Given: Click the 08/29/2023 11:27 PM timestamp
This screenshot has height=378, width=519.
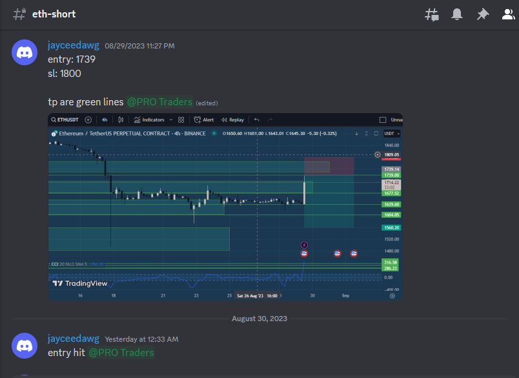Looking at the screenshot, I should point(139,46).
